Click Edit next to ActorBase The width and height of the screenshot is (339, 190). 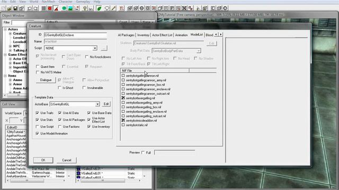pos(106,104)
